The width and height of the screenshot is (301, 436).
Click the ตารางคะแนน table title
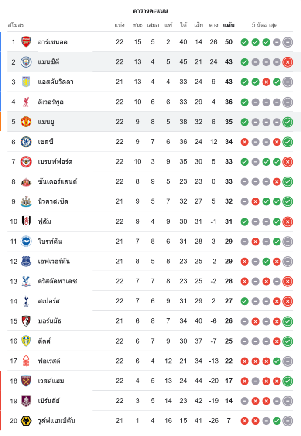tap(150, 10)
